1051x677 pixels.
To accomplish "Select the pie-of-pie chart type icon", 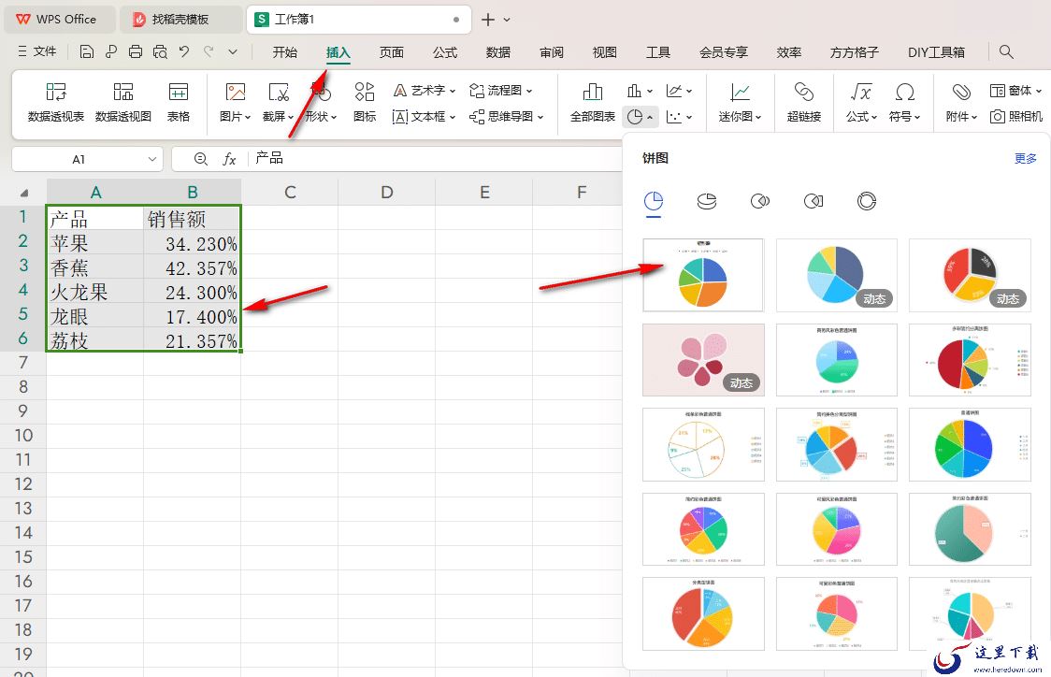I will [x=760, y=201].
